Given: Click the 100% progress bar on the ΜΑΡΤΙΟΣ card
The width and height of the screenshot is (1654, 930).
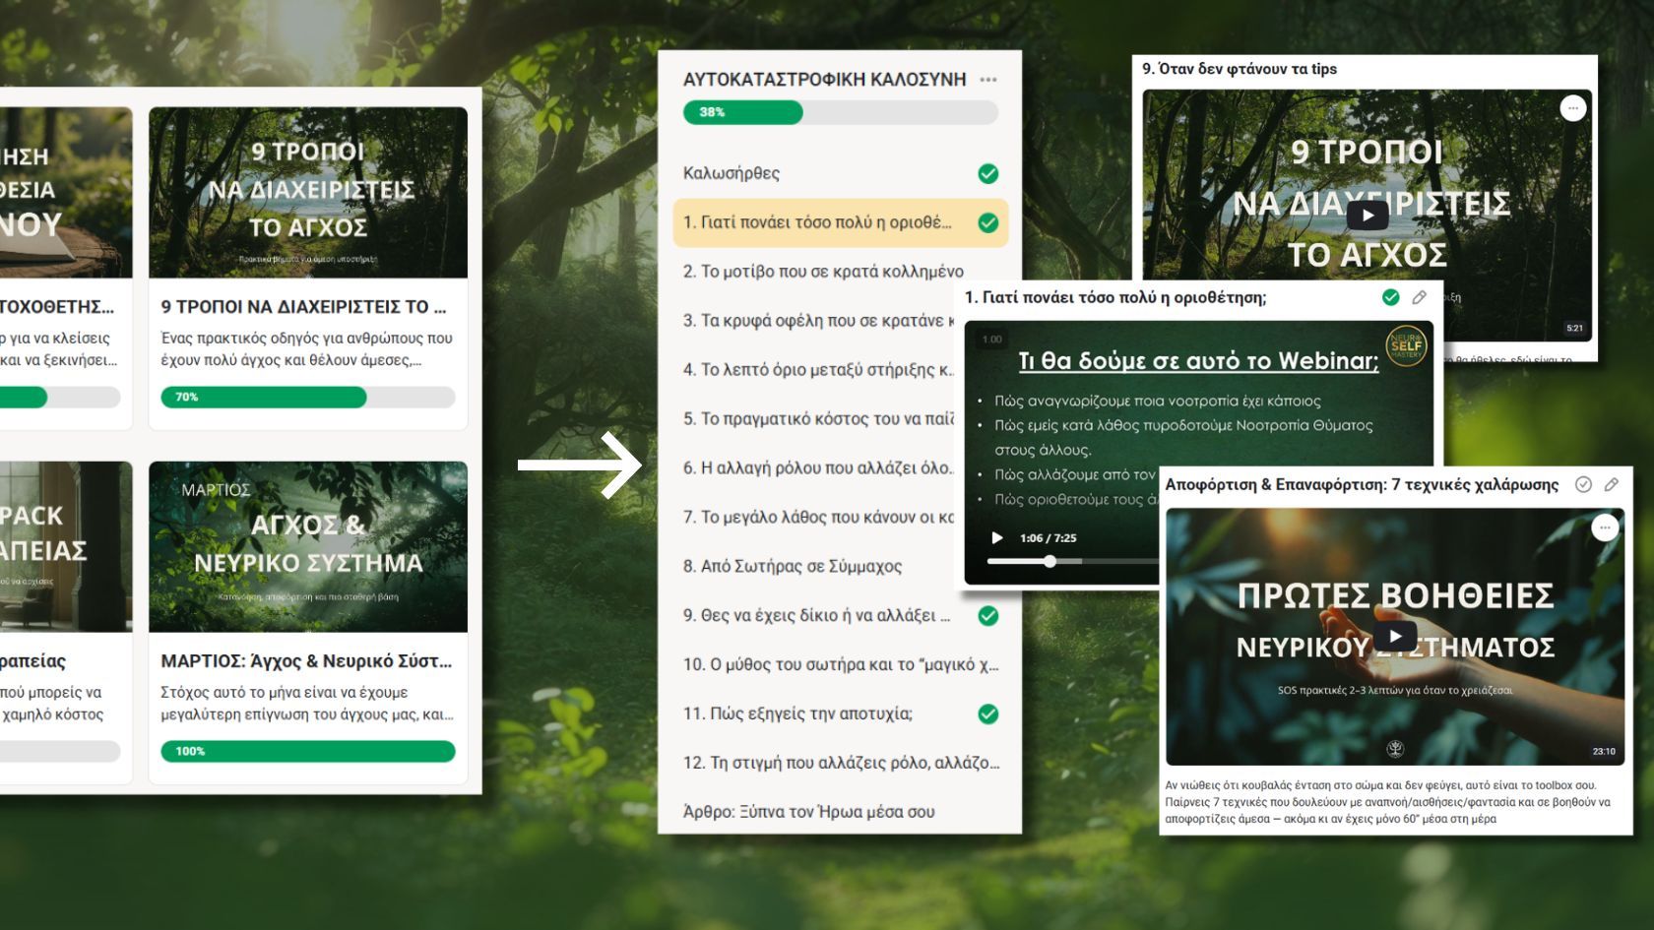Looking at the screenshot, I should tap(308, 751).
